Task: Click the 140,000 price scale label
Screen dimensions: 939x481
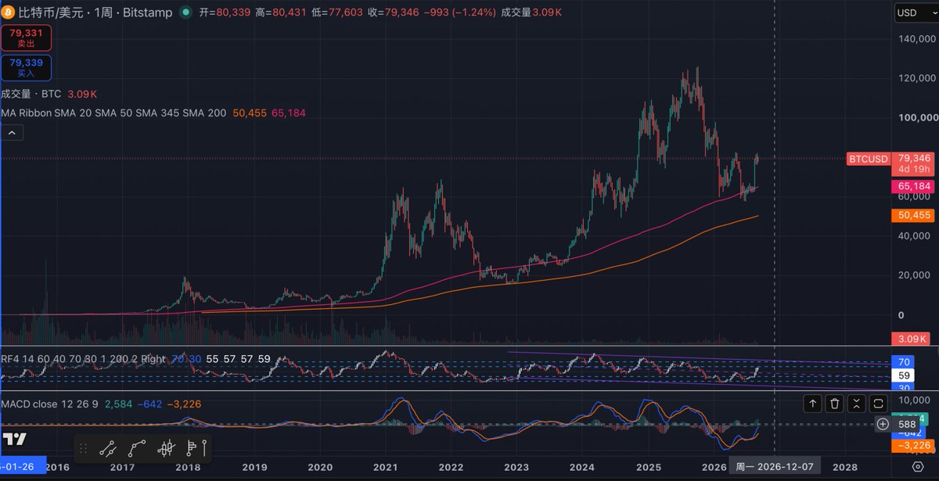Action: click(x=917, y=38)
